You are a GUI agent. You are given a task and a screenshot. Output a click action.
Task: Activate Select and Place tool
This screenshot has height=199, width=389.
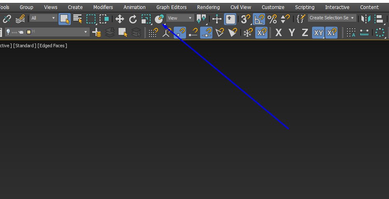click(x=159, y=19)
